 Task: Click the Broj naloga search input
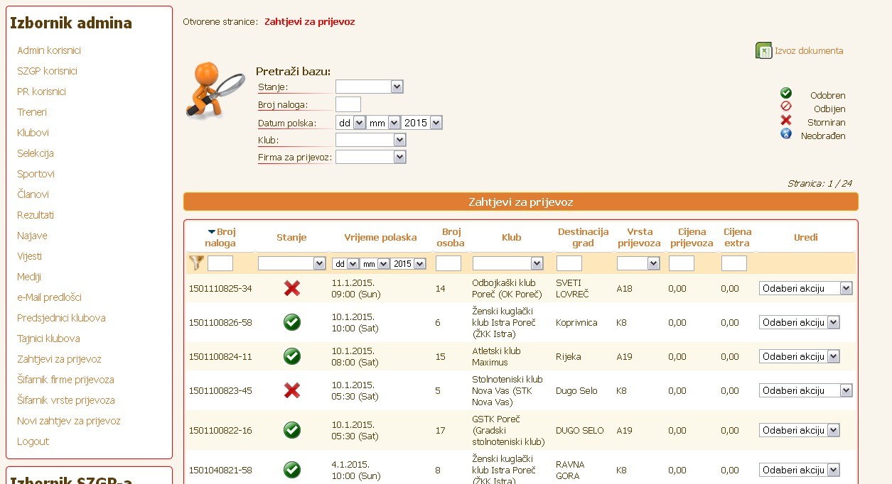[x=348, y=104]
